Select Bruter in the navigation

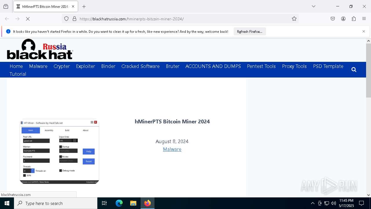(173, 66)
